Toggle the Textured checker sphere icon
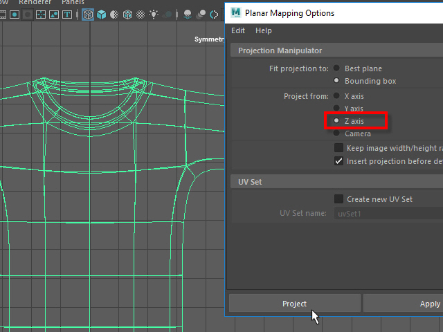The height and width of the screenshot is (332, 443). pos(141,14)
